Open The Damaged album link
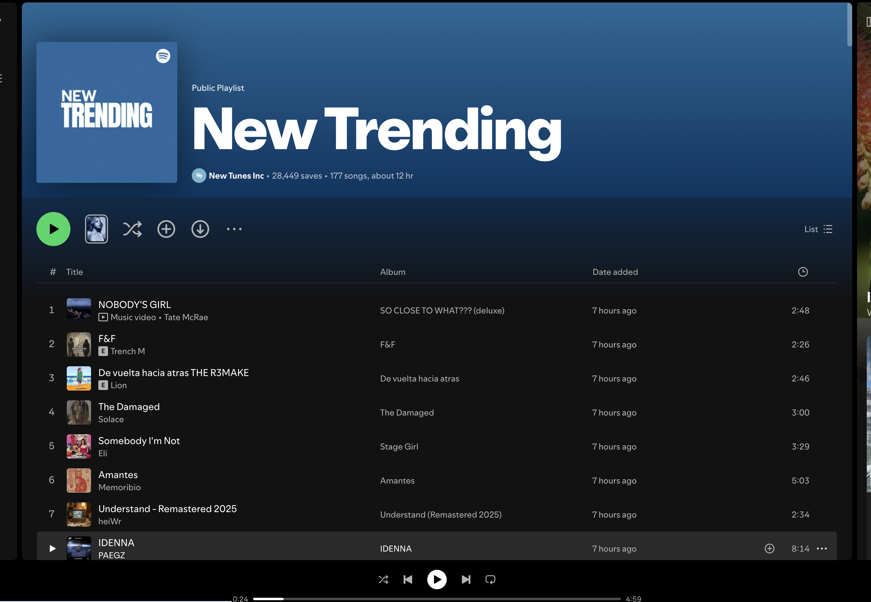This screenshot has height=602, width=871. [x=407, y=412]
